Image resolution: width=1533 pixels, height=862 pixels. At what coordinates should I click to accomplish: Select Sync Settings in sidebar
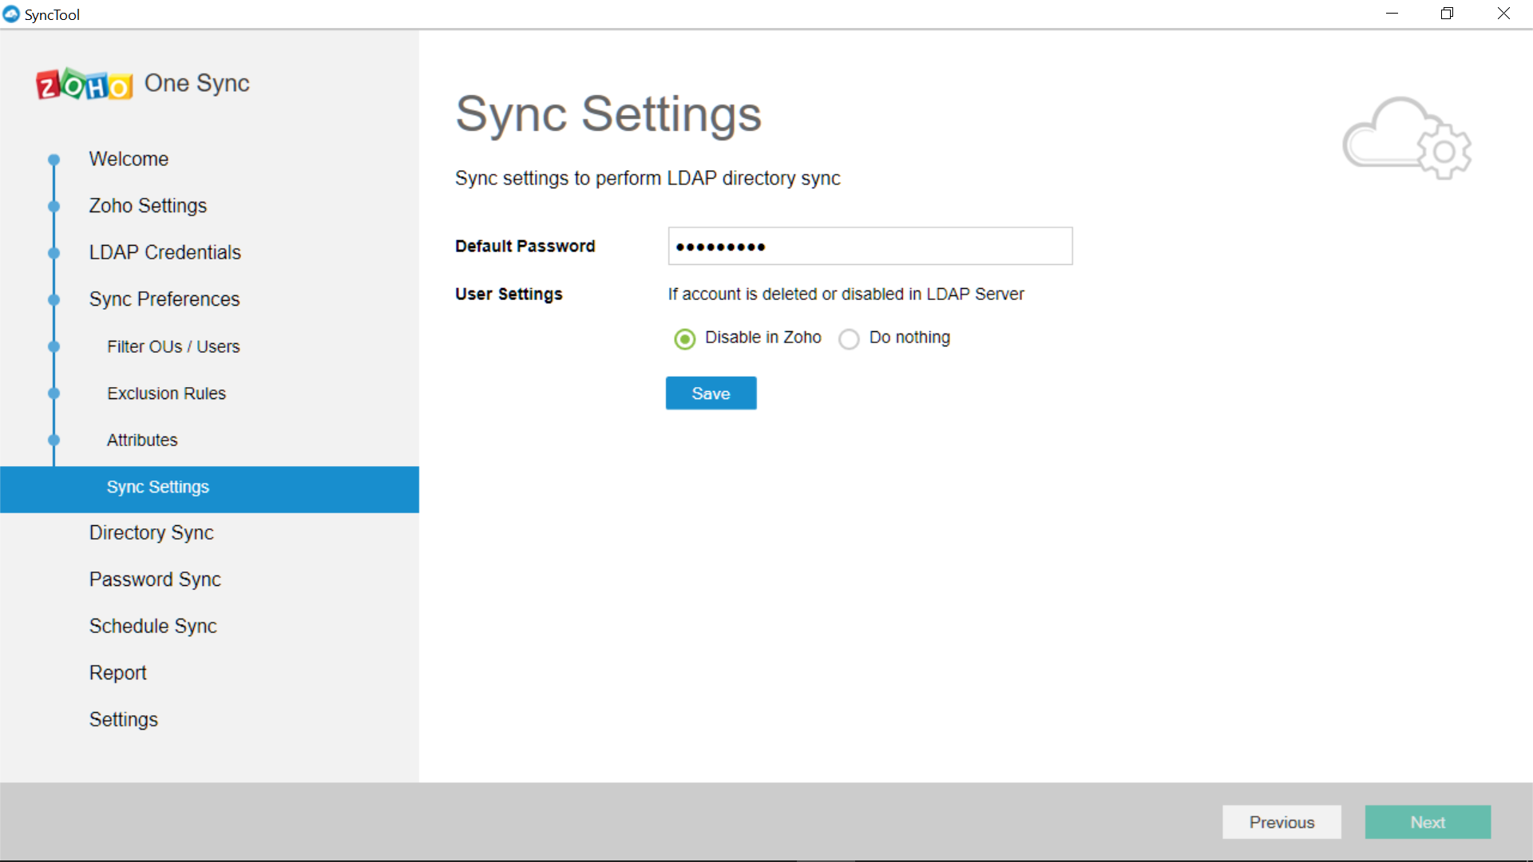click(x=158, y=488)
